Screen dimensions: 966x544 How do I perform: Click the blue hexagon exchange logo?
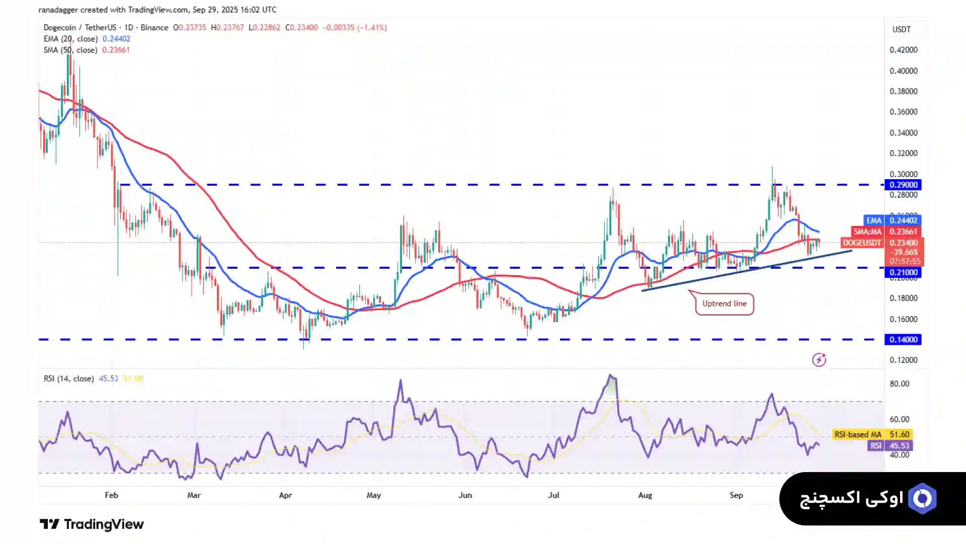coord(922,499)
